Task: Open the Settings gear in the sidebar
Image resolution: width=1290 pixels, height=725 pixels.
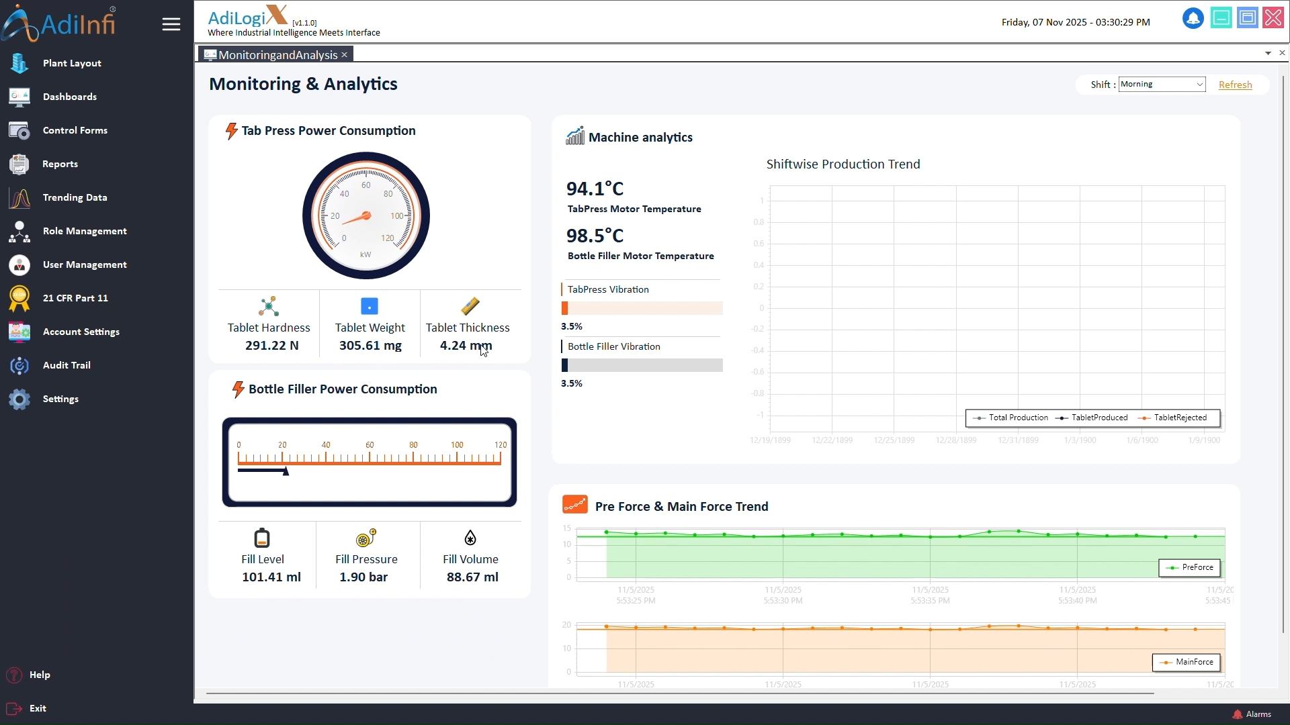Action: [x=60, y=399]
